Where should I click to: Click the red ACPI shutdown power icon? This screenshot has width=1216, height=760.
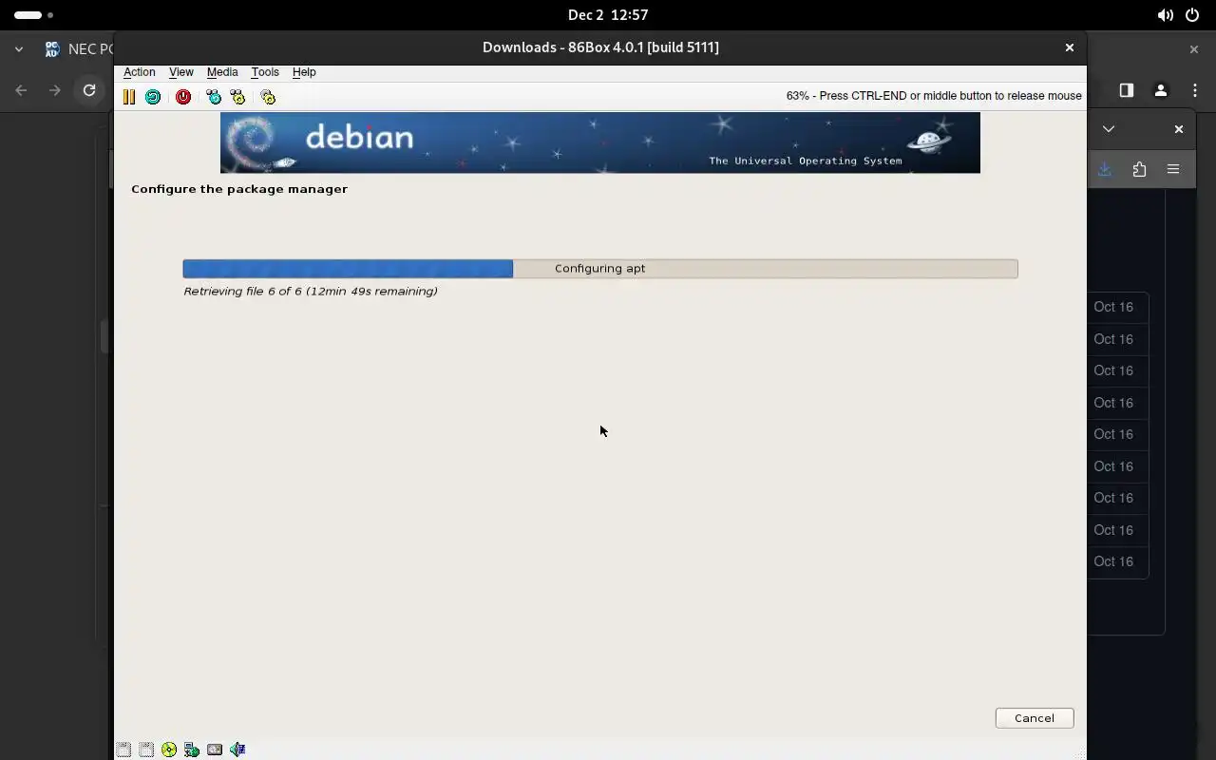[x=183, y=97]
